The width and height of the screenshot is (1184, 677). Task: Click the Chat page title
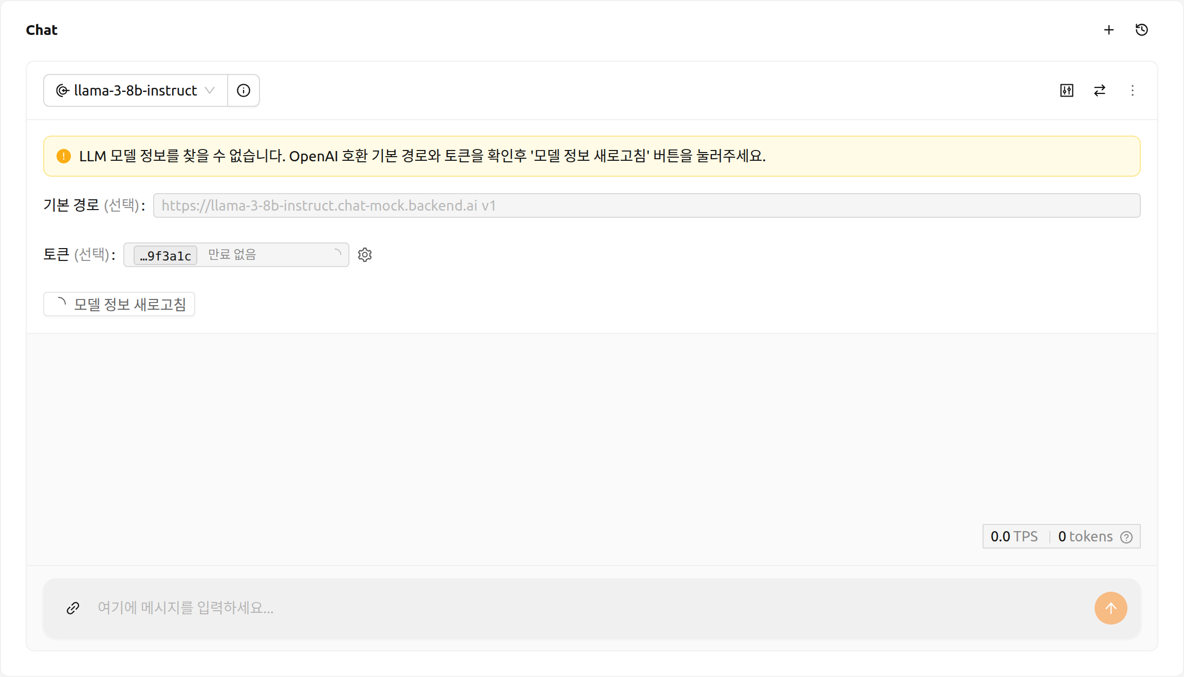point(42,30)
